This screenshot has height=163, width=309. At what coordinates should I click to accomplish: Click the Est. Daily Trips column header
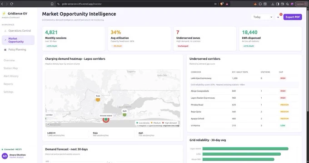[239, 72]
